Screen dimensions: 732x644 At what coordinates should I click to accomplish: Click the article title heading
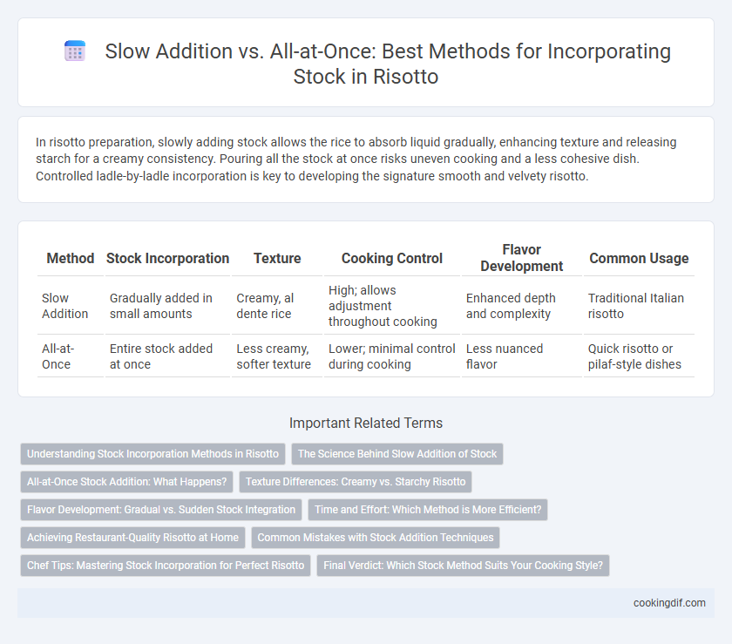(388, 64)
